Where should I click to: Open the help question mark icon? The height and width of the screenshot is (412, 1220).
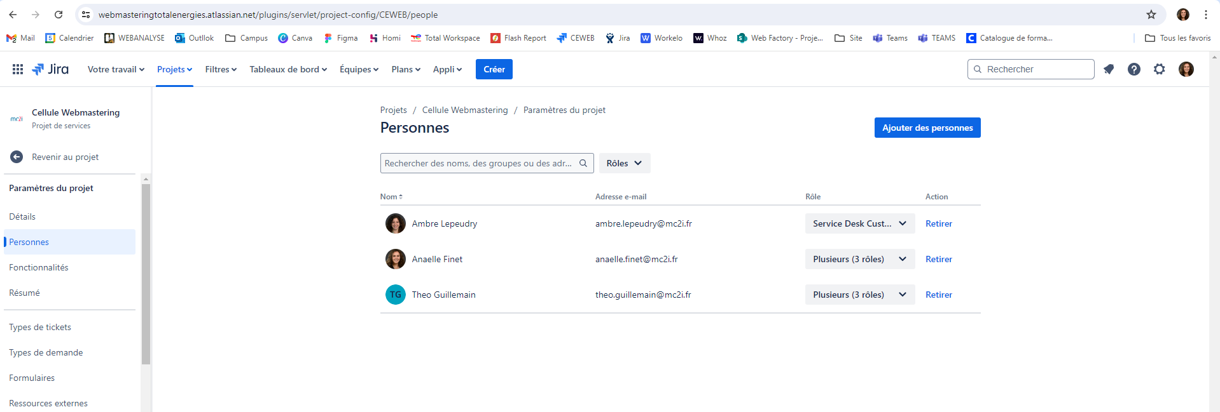(x=1134, y=69)
